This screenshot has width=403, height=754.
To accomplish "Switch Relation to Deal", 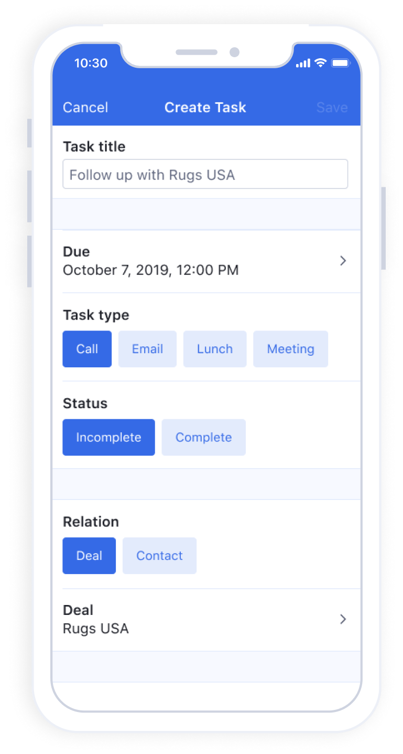I will pyautogui.click(x=89, y=556).
